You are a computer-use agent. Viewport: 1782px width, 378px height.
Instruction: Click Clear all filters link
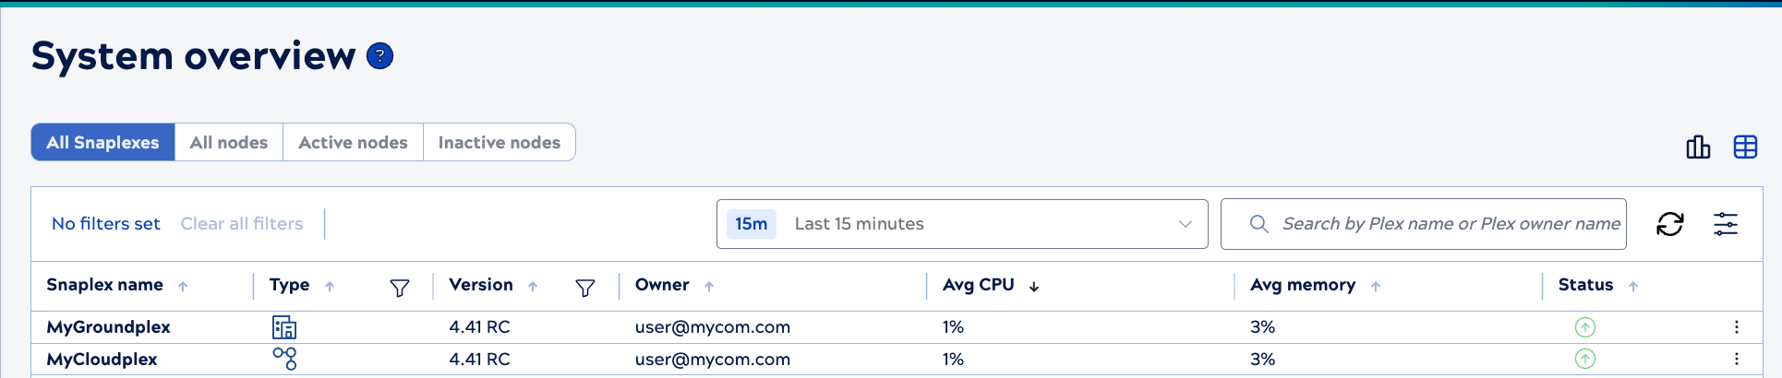(x=242, y=224)
